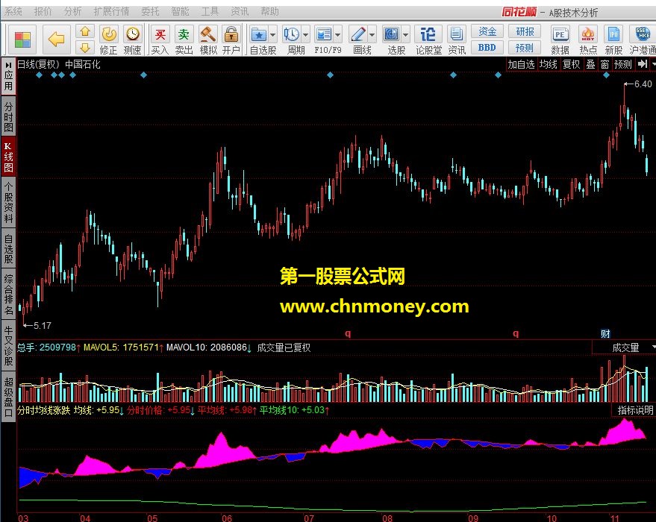Open the 热点 hot topics flame icon
This screenshot has width=656, height=522.
click(588, 40)
